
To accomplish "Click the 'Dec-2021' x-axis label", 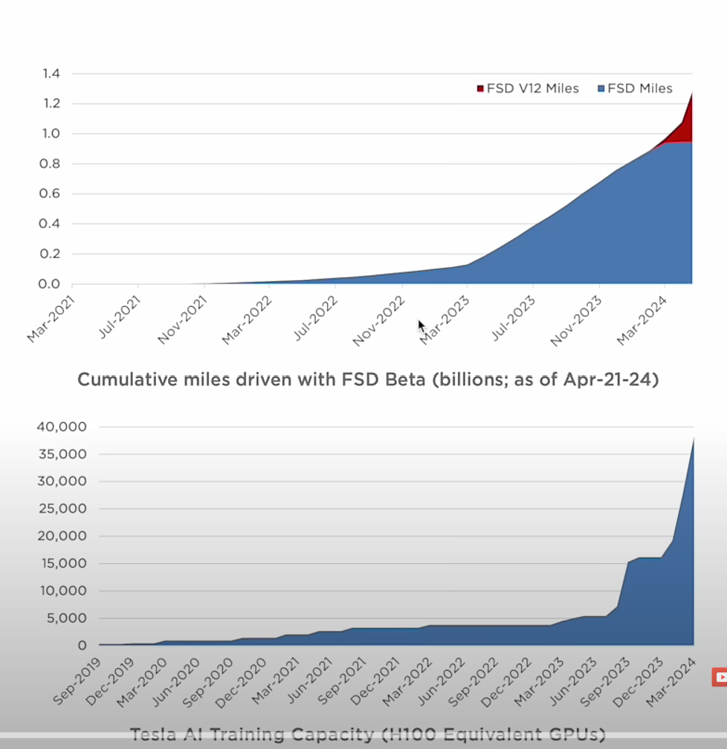I will 374,681.
